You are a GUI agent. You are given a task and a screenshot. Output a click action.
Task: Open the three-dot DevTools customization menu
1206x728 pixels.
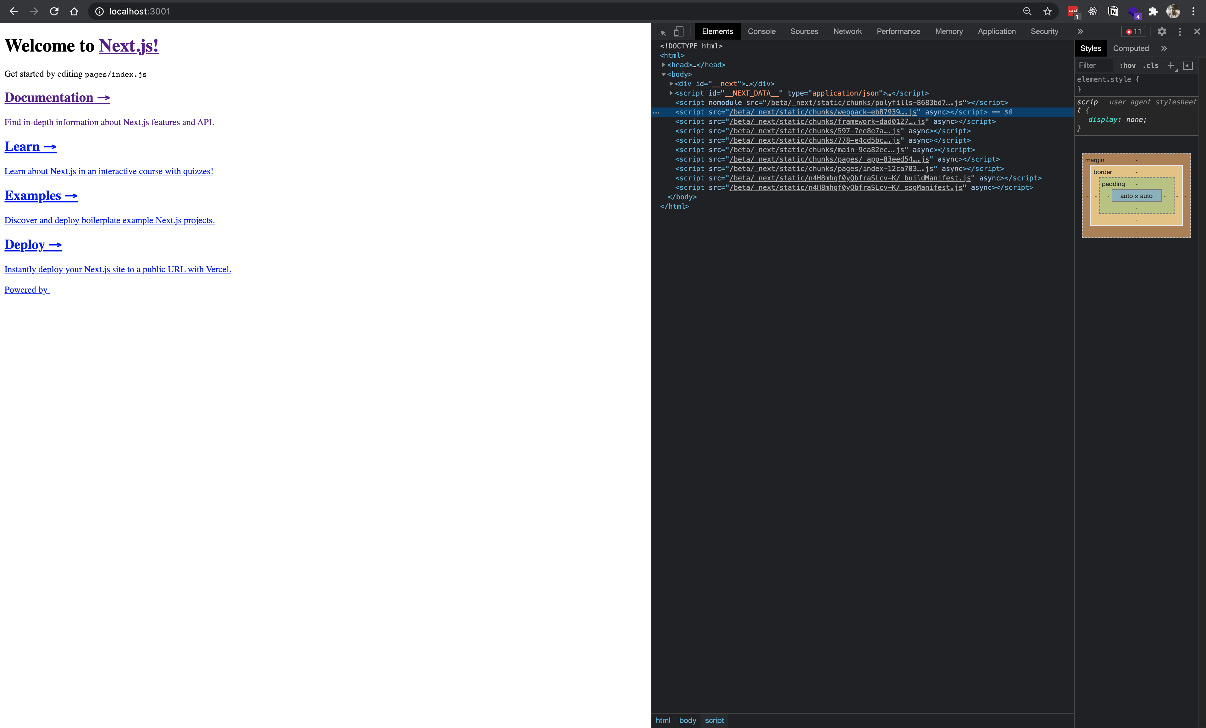1180,31
